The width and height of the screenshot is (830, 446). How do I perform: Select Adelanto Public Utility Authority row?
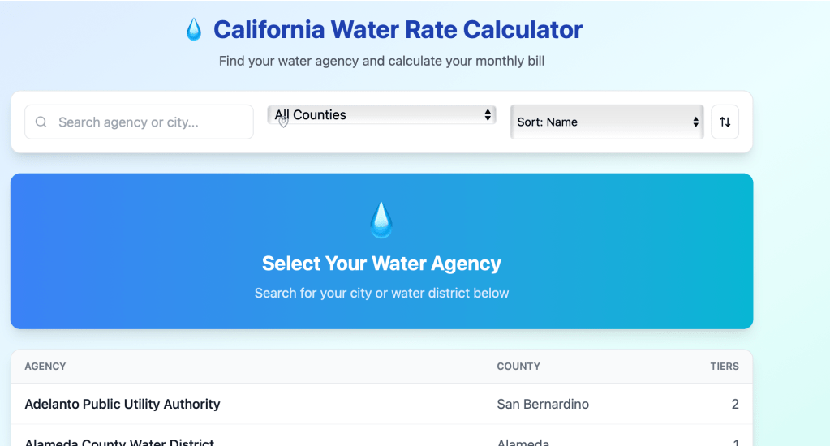point(123,404)
